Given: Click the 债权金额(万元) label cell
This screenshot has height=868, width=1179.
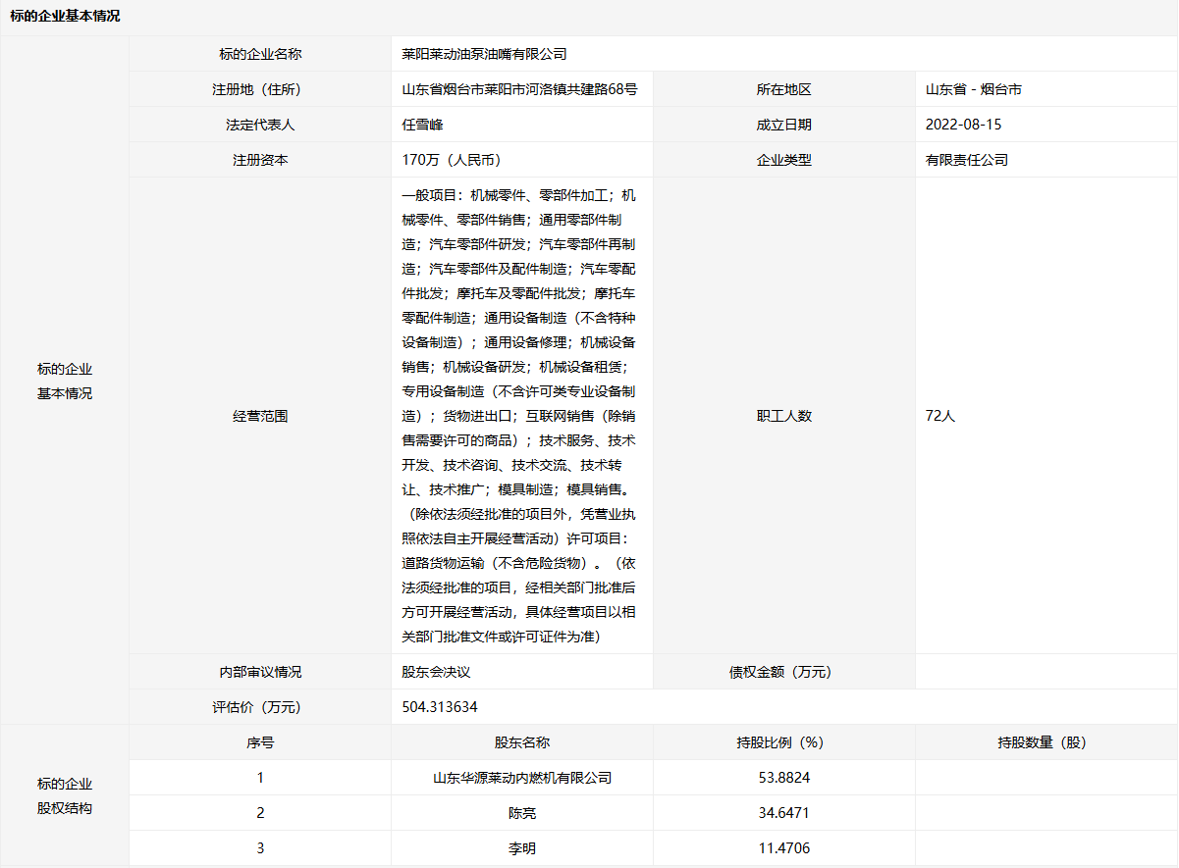Looking at the screenshot, I should 783,672.
